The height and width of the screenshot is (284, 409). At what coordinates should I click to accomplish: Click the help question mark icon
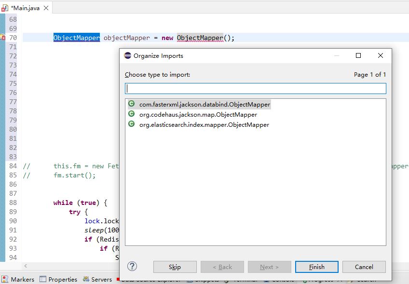(x=132, y=266)
